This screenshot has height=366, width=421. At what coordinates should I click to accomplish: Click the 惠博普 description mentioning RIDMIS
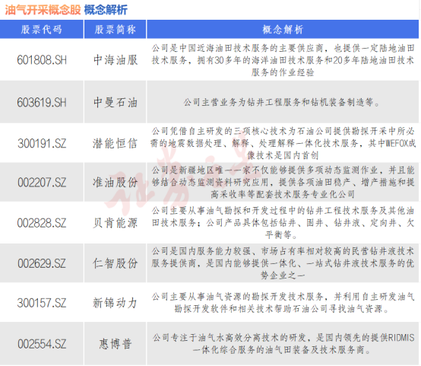[283, 344]
